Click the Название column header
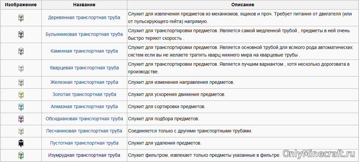 point(84,5)
